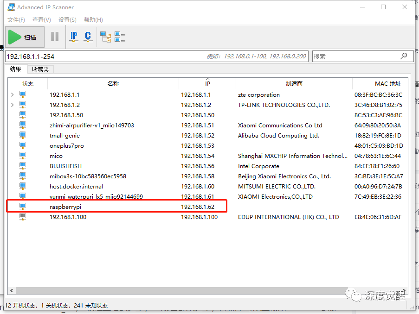Click the IP toolbar icon
The image size is (419, 314).
pos(74,37)
